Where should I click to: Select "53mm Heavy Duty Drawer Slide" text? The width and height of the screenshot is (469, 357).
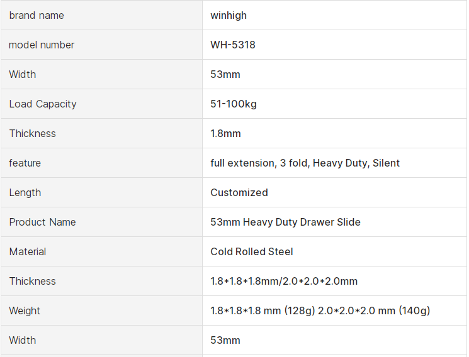(x=285, y=222)
